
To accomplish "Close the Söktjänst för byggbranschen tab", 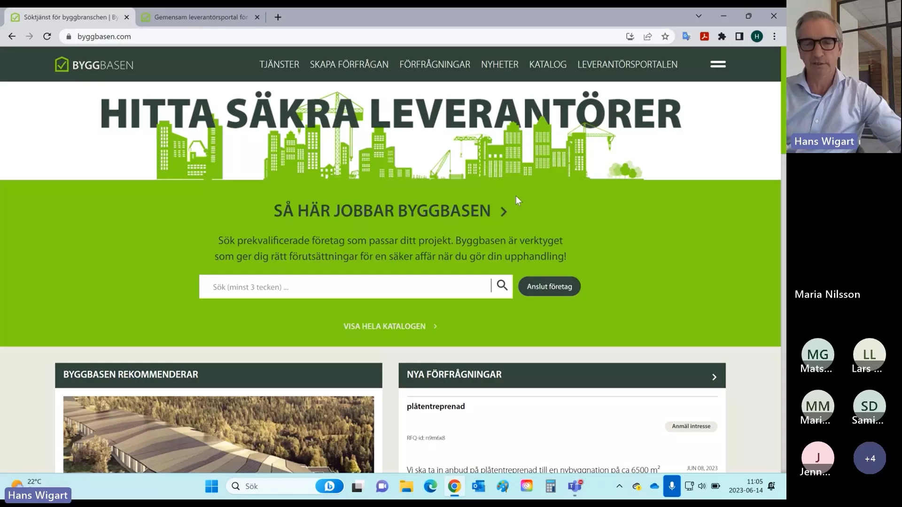I will click(126, 17).
